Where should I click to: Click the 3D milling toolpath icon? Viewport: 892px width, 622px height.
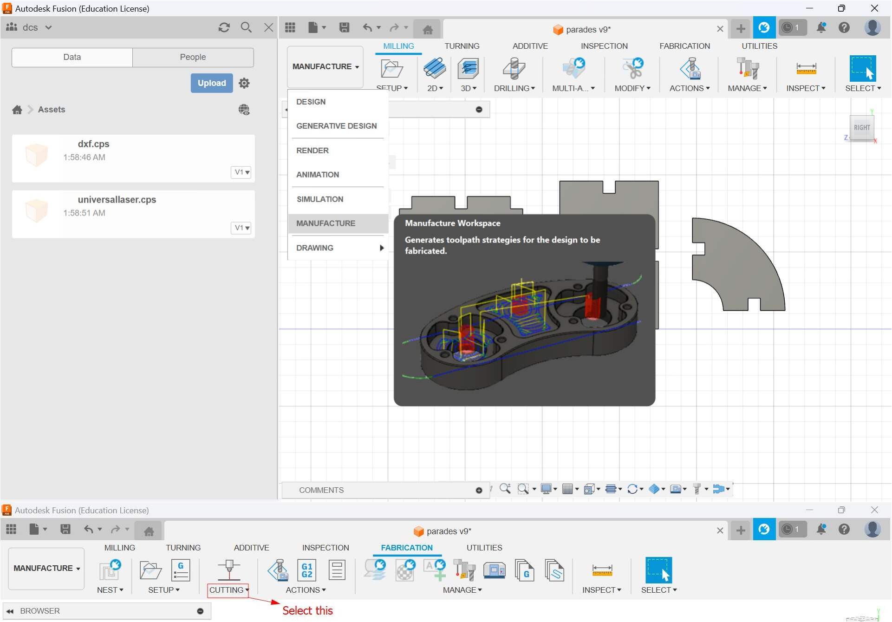coord(468,69)
